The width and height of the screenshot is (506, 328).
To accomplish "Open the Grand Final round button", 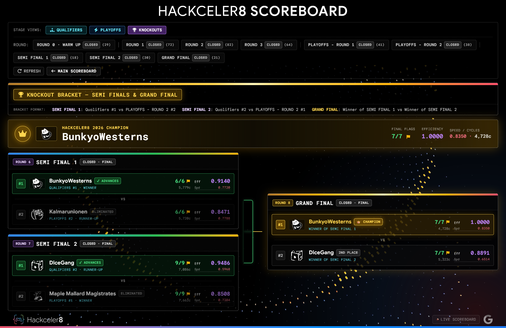I will tap(191, 58).
